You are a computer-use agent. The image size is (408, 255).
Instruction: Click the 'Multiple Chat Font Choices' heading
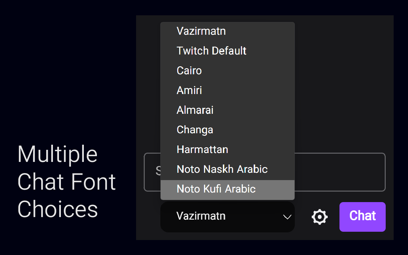[x=67, y=182]
